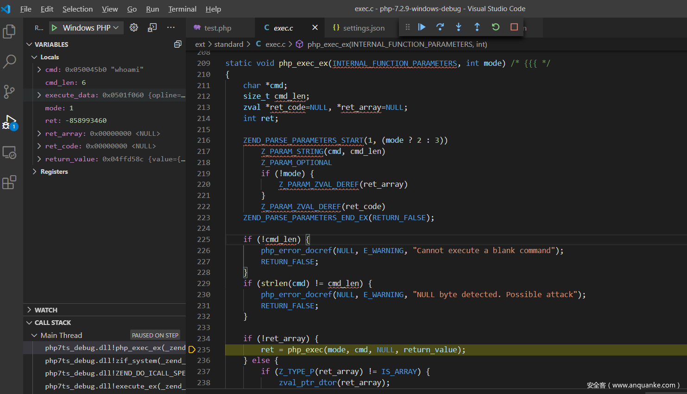Open the Explorer view in activity bar
The width and height of the screenshot is (687, 394).
point(9,32)
